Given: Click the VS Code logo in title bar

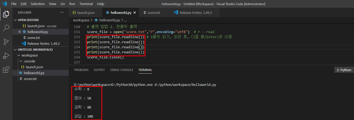Looking at the screenshot, I should click(5, 4).
